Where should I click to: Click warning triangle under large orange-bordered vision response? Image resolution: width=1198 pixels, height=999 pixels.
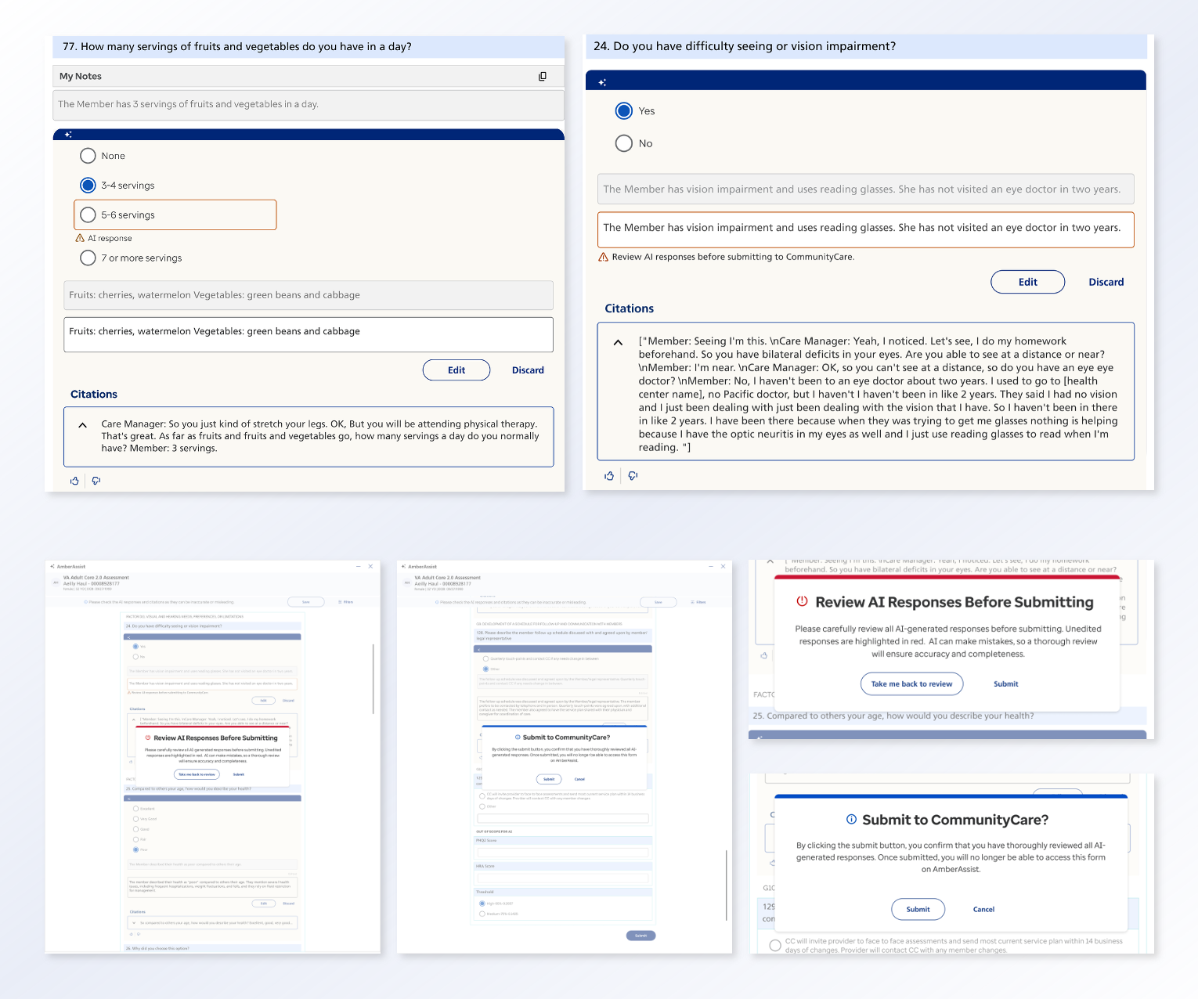click(603, 257)
